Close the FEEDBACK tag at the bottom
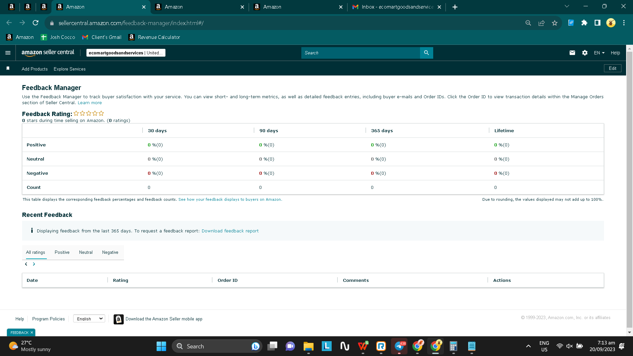Viewport: 633px width, 356px height. pos(32,333)
